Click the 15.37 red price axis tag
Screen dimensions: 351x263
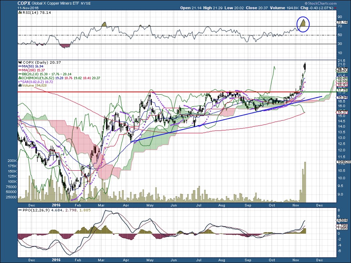[342, 112]
